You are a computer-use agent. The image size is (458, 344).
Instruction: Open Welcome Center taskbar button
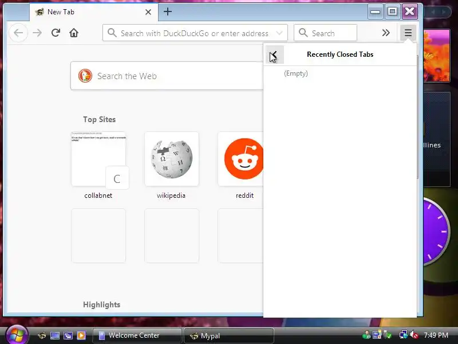point(137,335)
